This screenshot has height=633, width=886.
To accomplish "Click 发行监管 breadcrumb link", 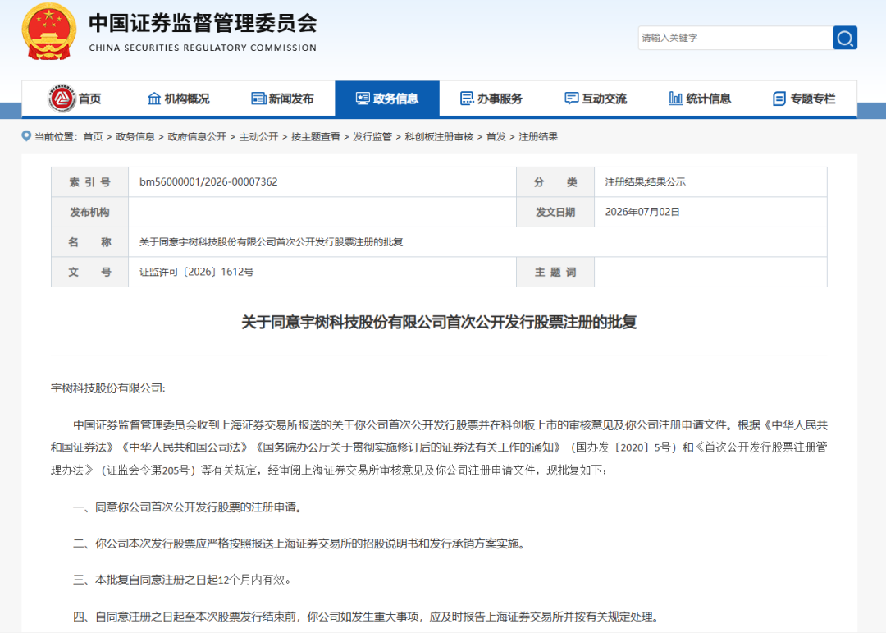I will [372, 136].
